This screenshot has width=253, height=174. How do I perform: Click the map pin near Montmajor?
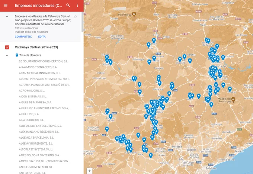tap(149, 62)
